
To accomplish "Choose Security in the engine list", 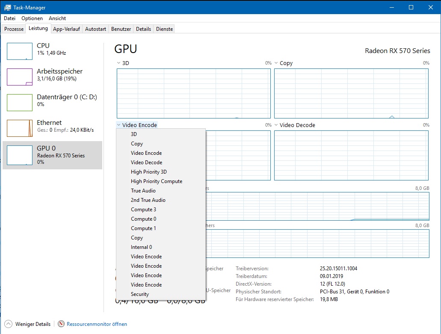I will coord(161,294).
